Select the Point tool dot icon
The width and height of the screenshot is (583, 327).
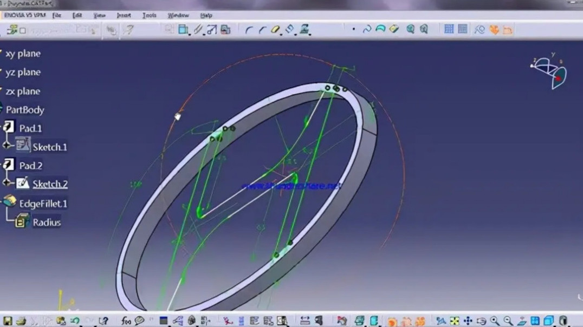pyautogui.click(x=354, y=29)
